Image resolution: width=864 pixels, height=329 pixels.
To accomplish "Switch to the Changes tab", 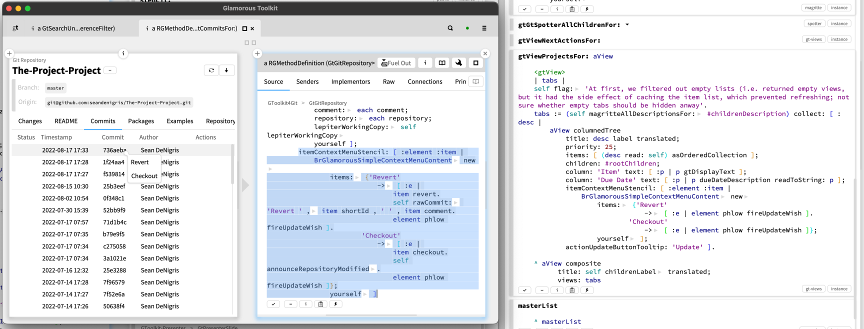I will tap(30, 121).
